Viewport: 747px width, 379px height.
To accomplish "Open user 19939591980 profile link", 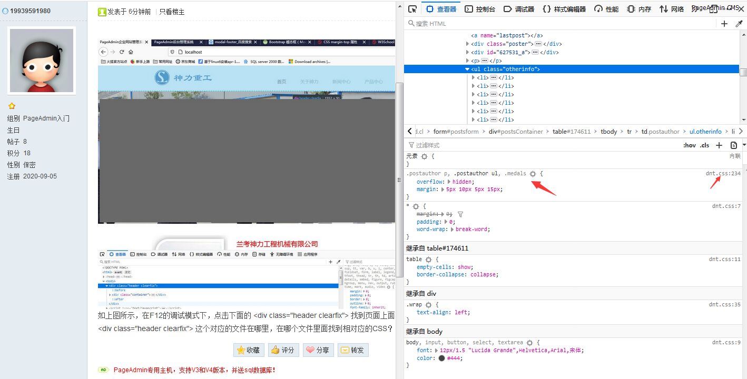I will point(31,11).
